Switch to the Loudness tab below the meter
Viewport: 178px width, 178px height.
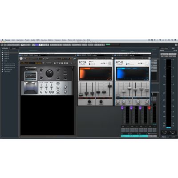173,137
